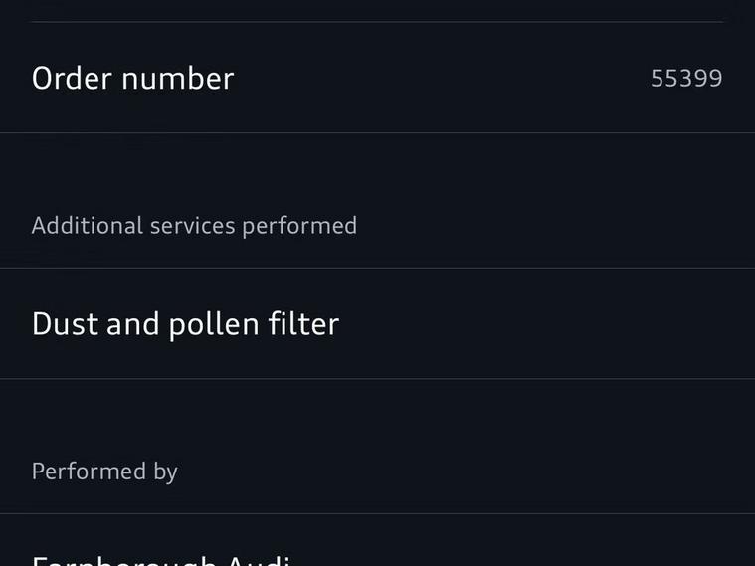Image resolution: width=755 pixels, height=566 pixels.
Task: Click "performed" in Additional services performed
Action: pyautogui.click(x=299, y=226)
